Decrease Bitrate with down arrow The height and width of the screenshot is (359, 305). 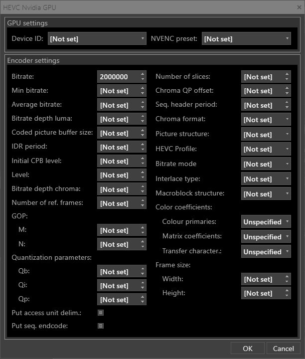[143, 79]
